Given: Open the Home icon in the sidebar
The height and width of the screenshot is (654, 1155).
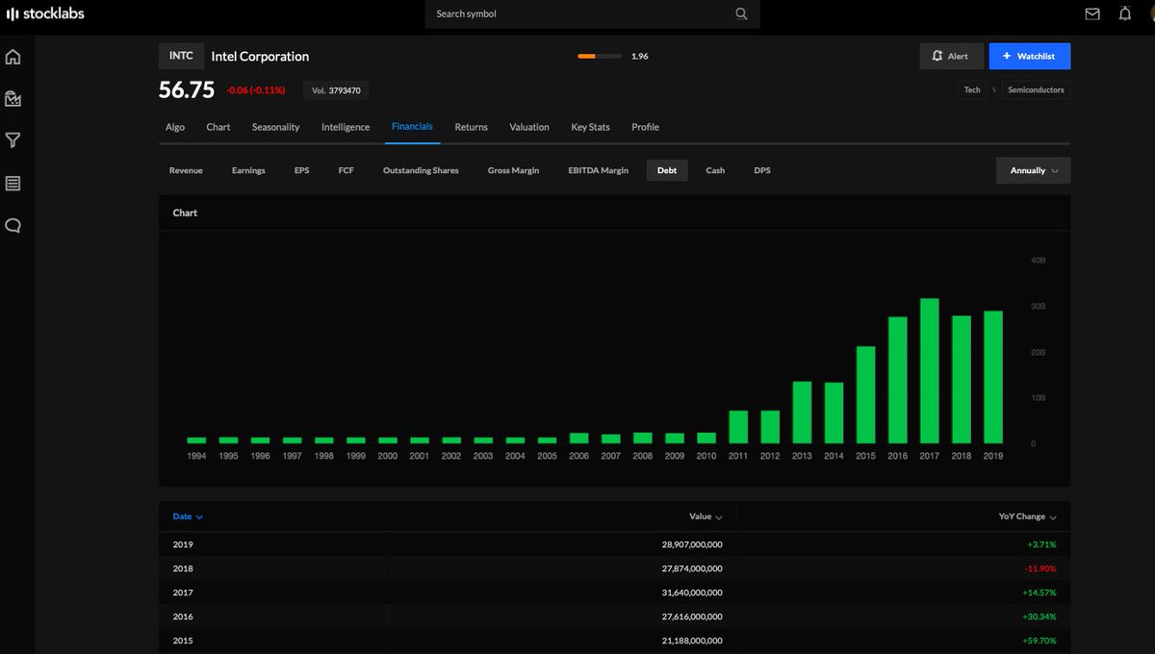Looking at the screenshot, I should (13, 57).
